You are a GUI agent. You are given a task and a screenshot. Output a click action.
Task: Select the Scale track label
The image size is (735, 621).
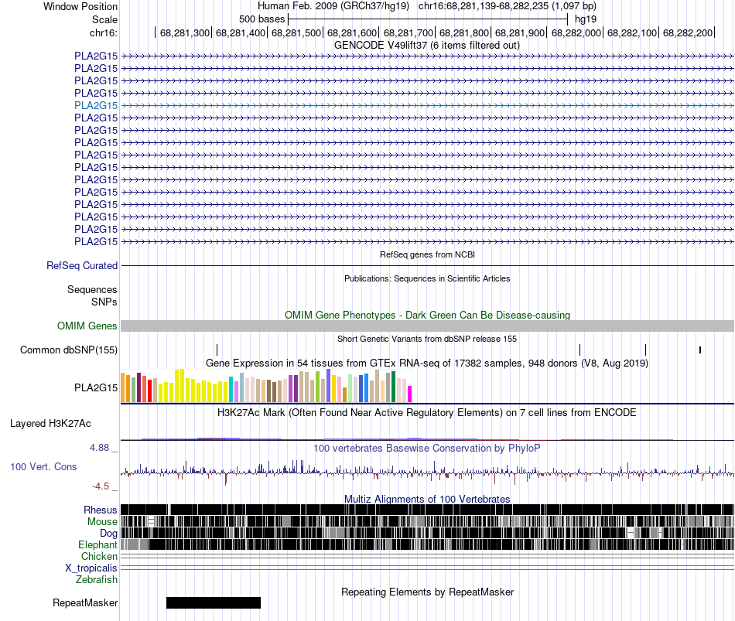pyautogui.click(x=104, y=19)
